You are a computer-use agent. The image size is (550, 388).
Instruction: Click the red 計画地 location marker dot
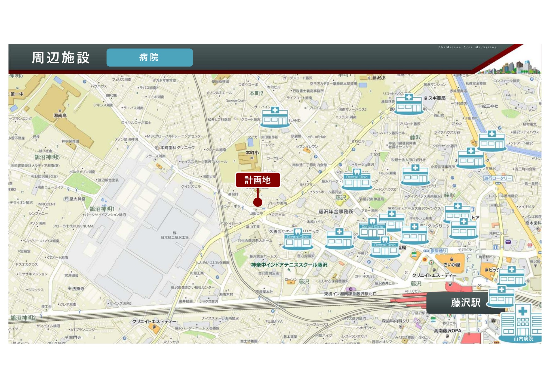(257, 202)
